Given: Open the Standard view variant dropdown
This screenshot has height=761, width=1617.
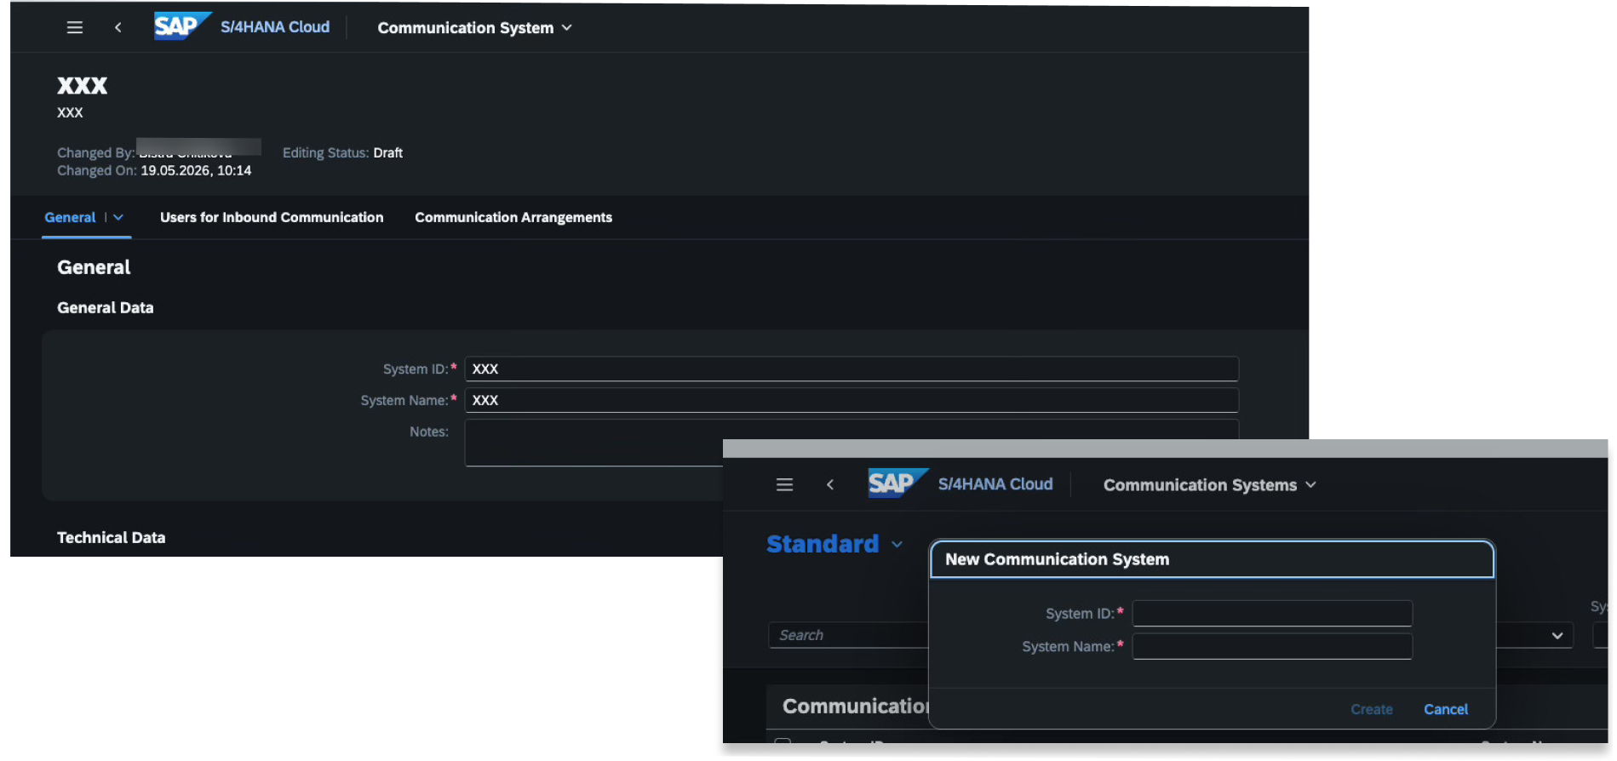Looking at the screenshot, I should [x=897, y=544].
